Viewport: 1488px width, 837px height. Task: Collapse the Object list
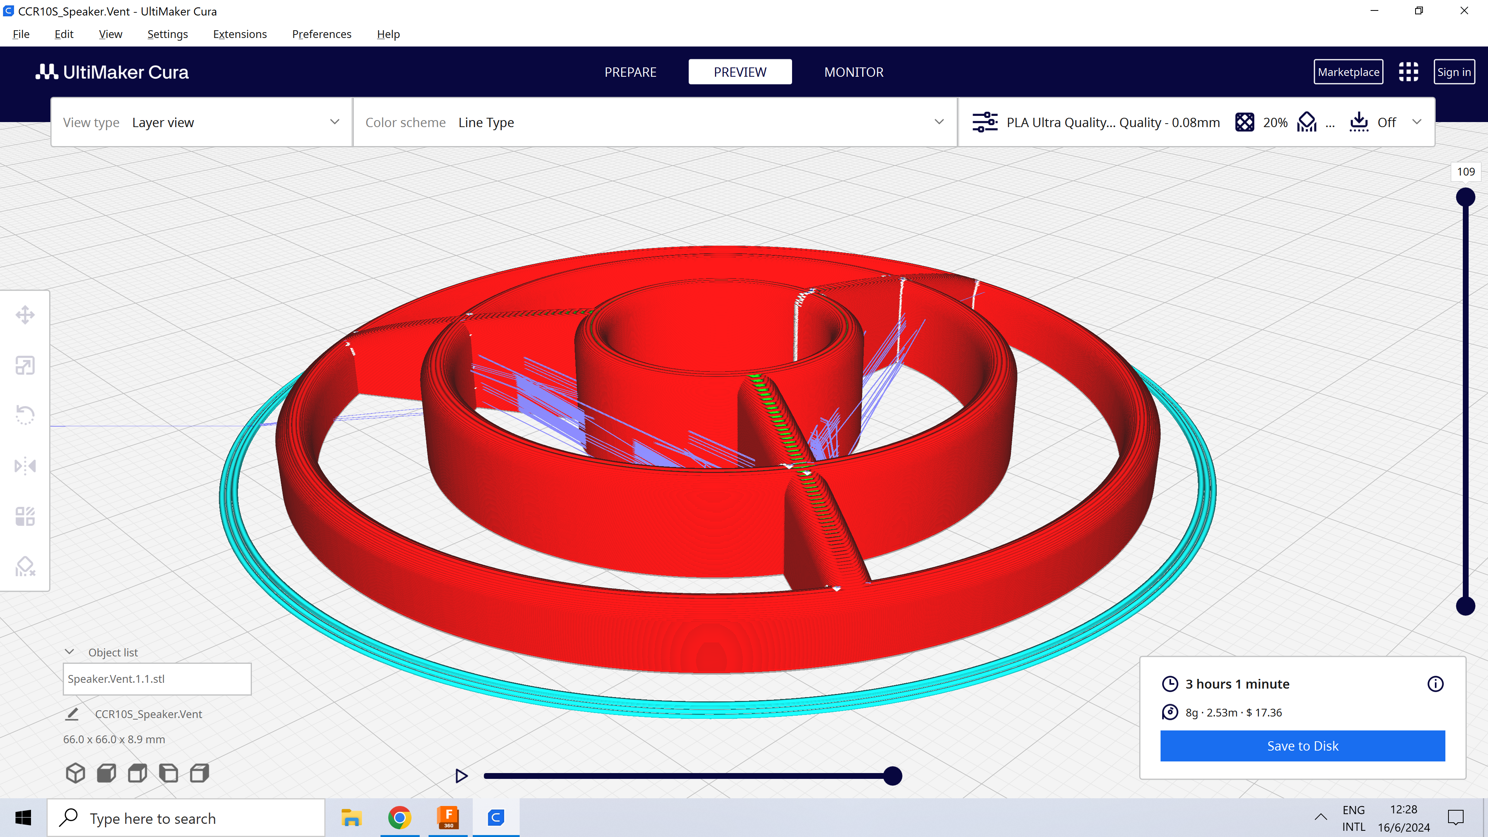pos(69,651)
